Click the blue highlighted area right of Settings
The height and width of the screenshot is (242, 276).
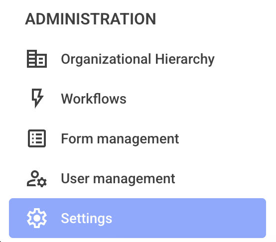click(188, 218)
